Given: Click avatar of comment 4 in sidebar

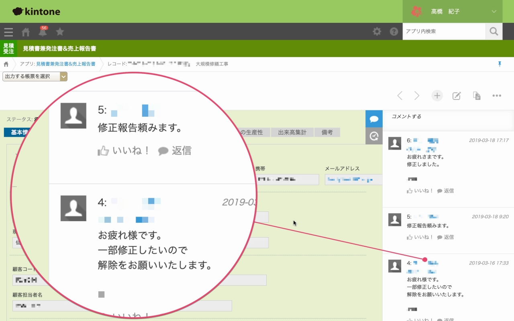Looking at the screenshot, I should click(x=395, y=266).
